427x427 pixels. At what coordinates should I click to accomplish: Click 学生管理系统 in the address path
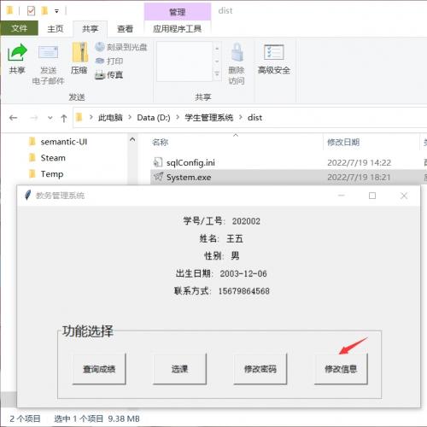pos(209,118)
